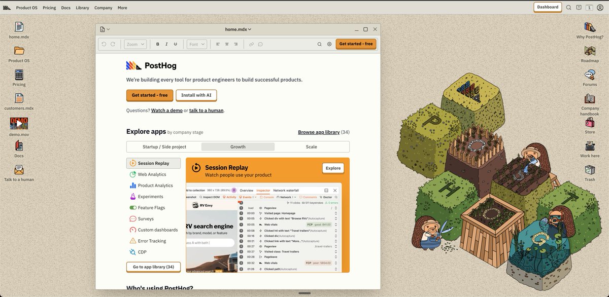Open the Font dropdown
Screen dimensions: 609x297
(197, 44)
